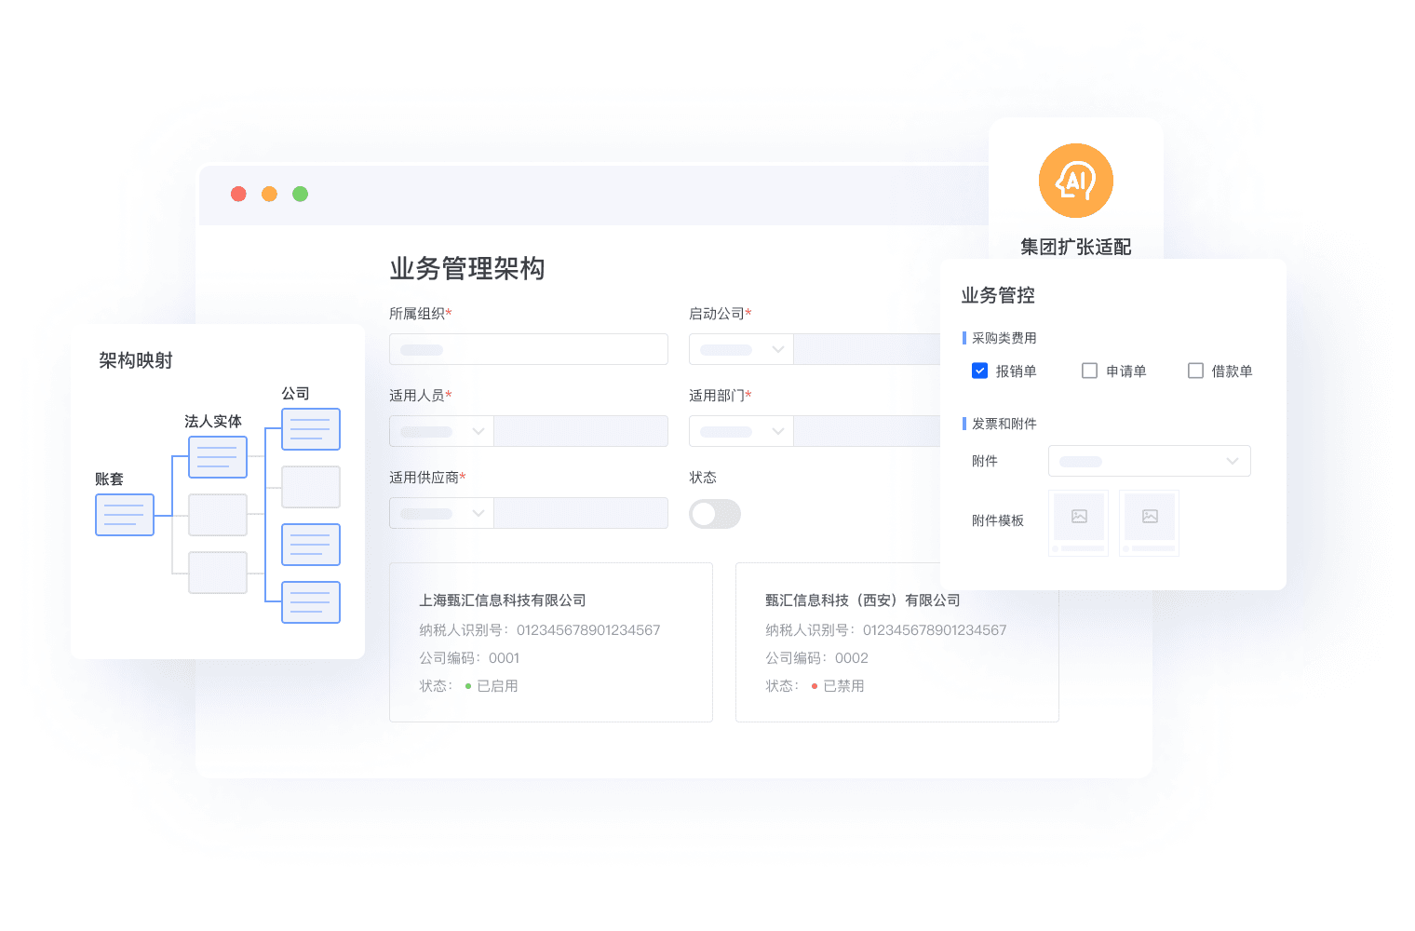Image resolution: width=1415 pixels, height=931 pixels.
Task: Select the 账套 node in the diagram
Action: [x=124, y=515]
